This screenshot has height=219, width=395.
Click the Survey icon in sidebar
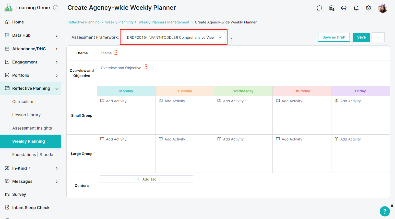point(7,194)
